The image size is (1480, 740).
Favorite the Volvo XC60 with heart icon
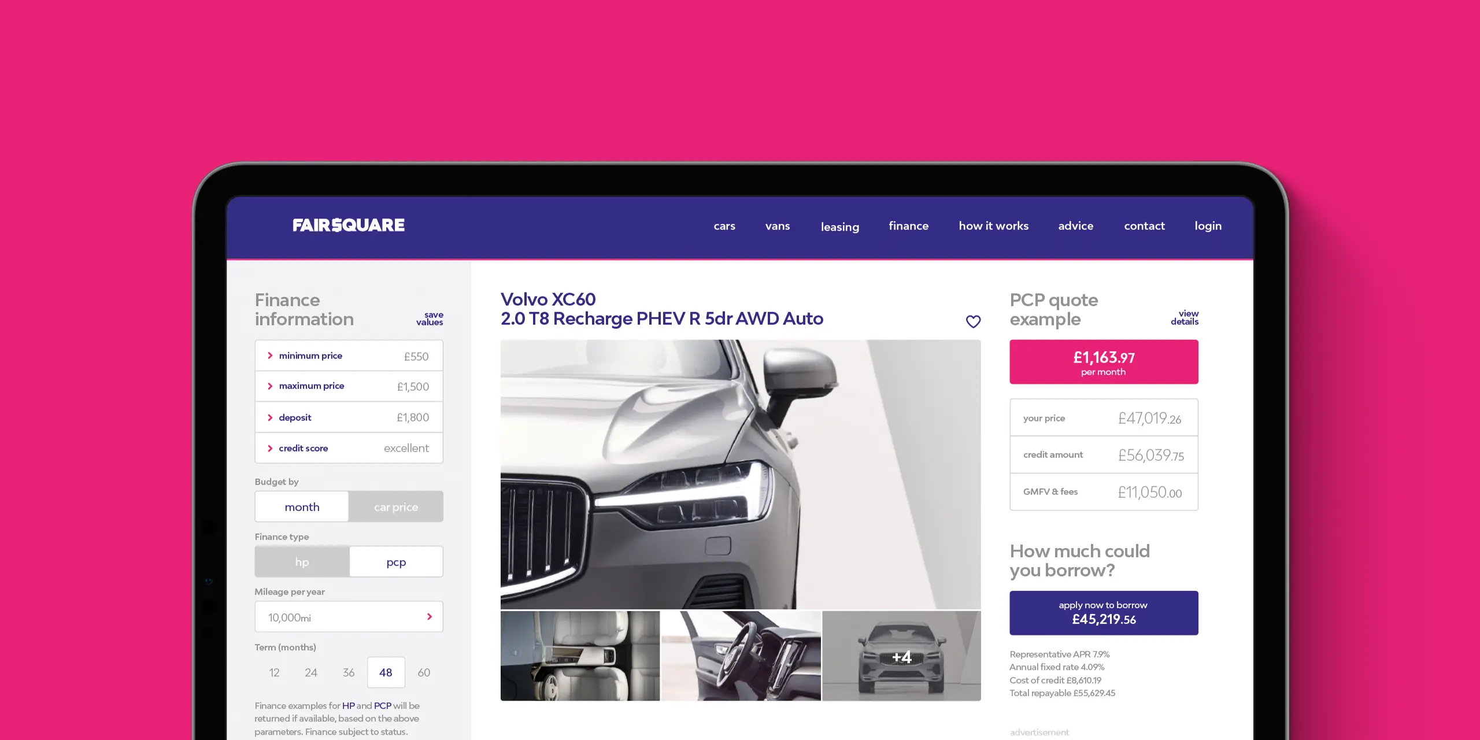974,321
